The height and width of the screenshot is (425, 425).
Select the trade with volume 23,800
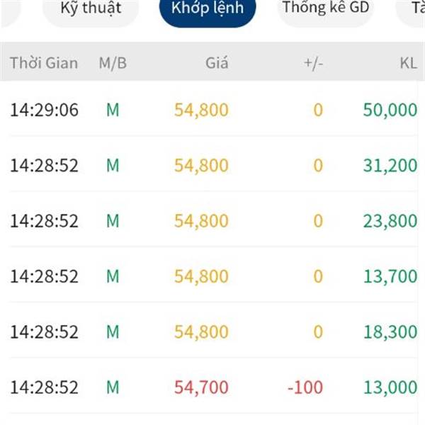pyautogui.click(x=213, y=220)
